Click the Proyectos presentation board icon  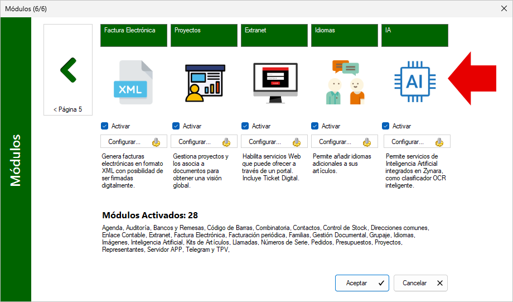205,83
